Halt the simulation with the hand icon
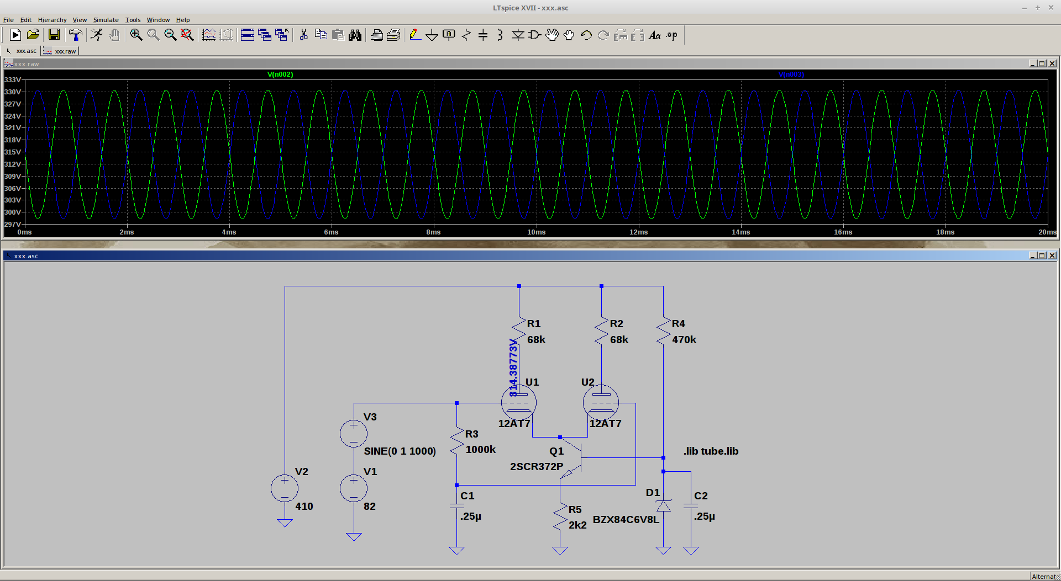1061x581 pixels. point(114,35)
